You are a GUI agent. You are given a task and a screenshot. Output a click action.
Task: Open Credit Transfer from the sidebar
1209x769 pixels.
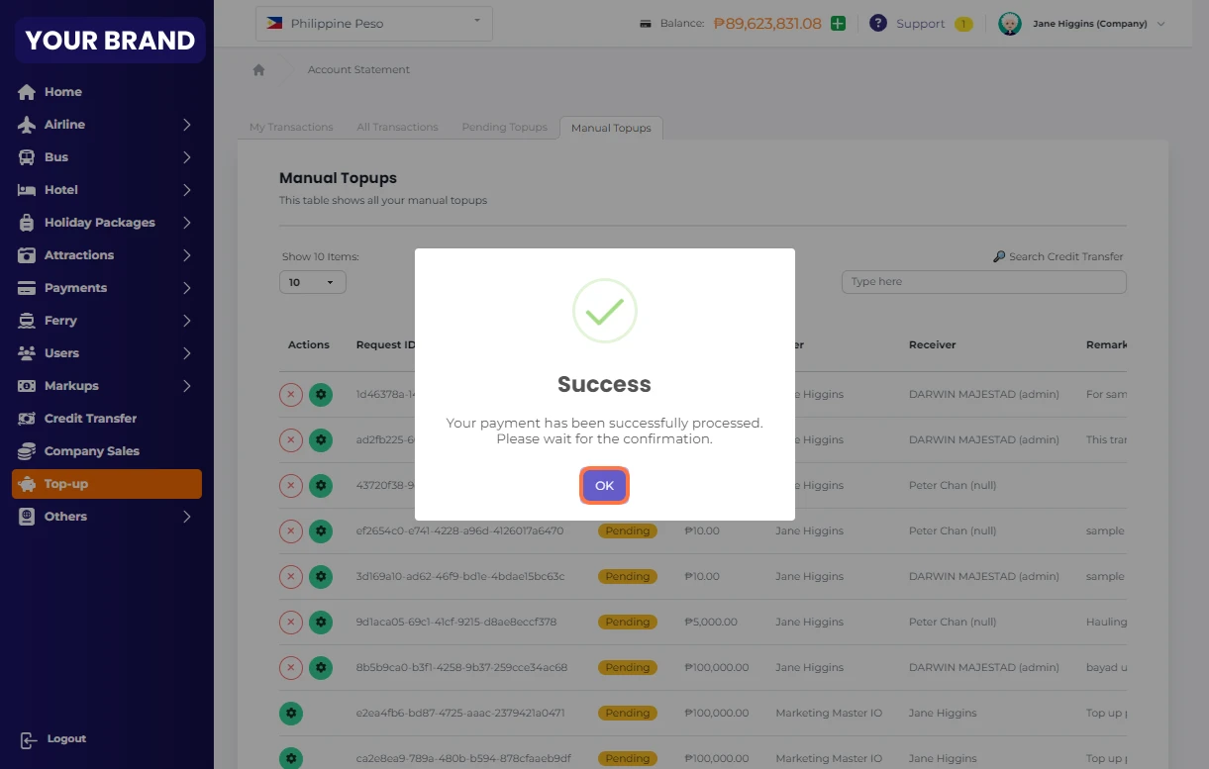90,419
